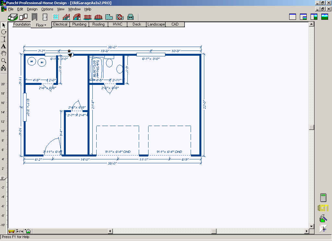This screenshot has width=332, height=241.
Task: Switch to the Deck plan tab
Action: click(137, 24)
